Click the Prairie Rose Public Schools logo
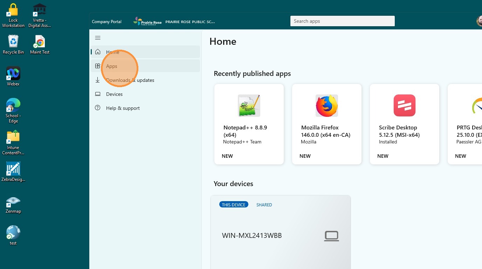 (x=147, y=22)
